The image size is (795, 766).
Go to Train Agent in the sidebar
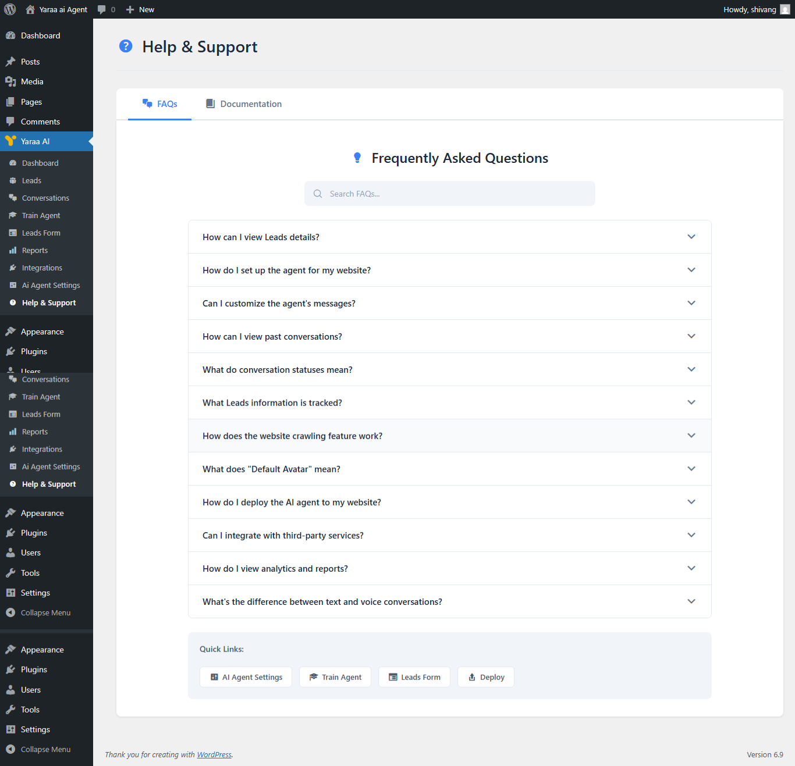tap(41, 215)
